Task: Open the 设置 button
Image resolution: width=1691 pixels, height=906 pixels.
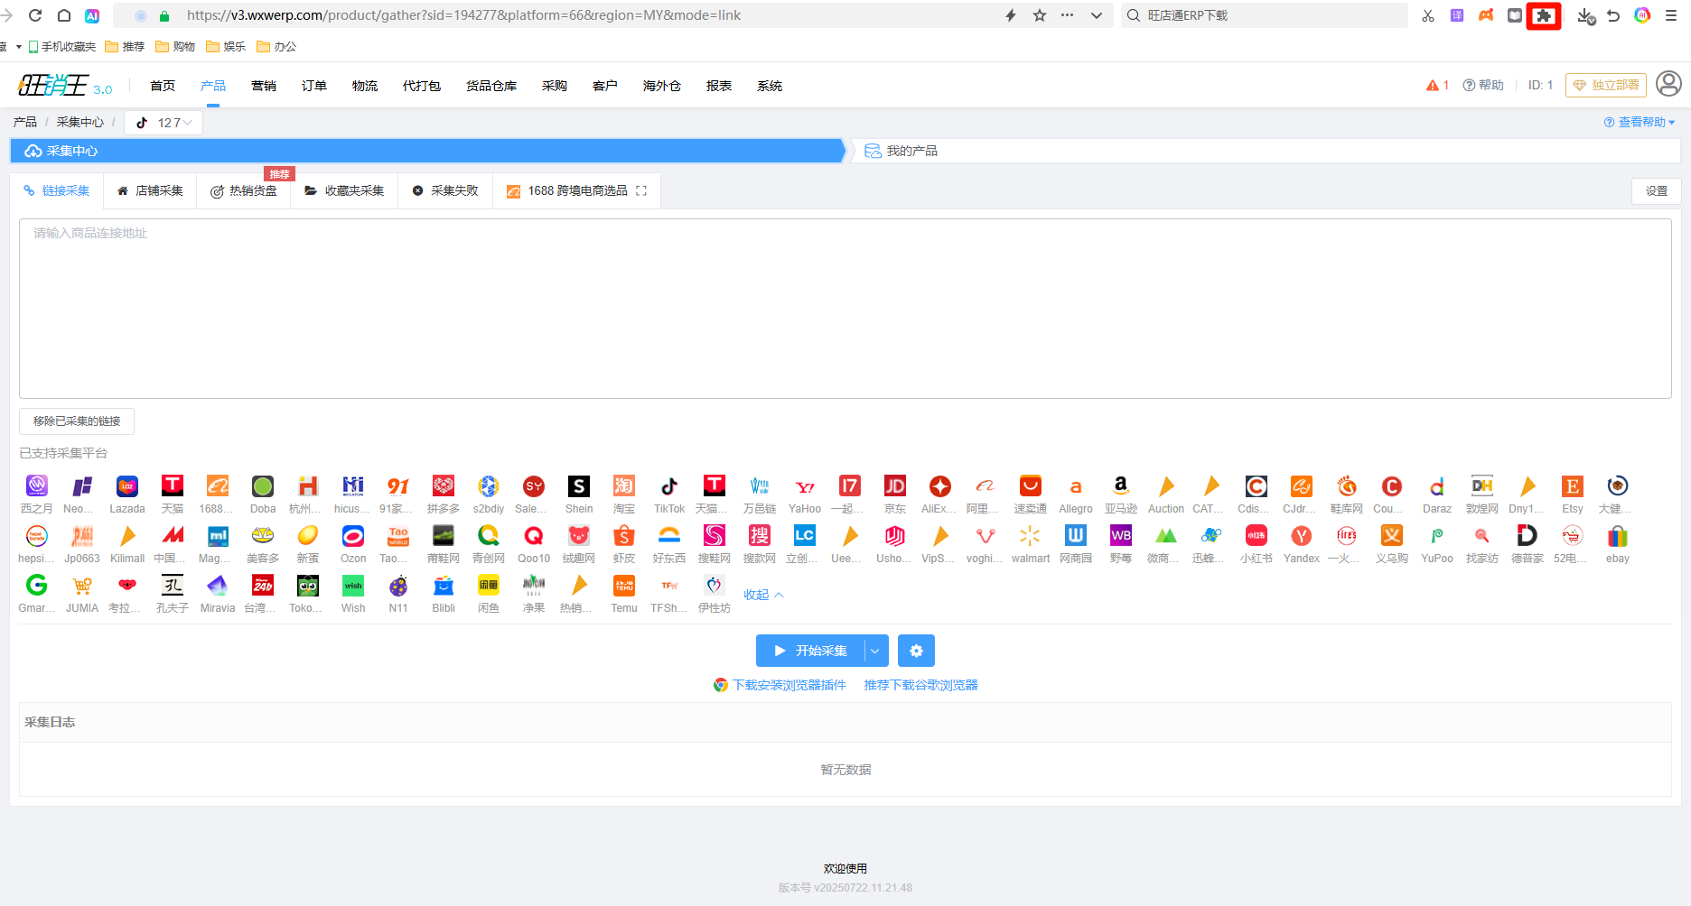Action: click(1657, 190)
